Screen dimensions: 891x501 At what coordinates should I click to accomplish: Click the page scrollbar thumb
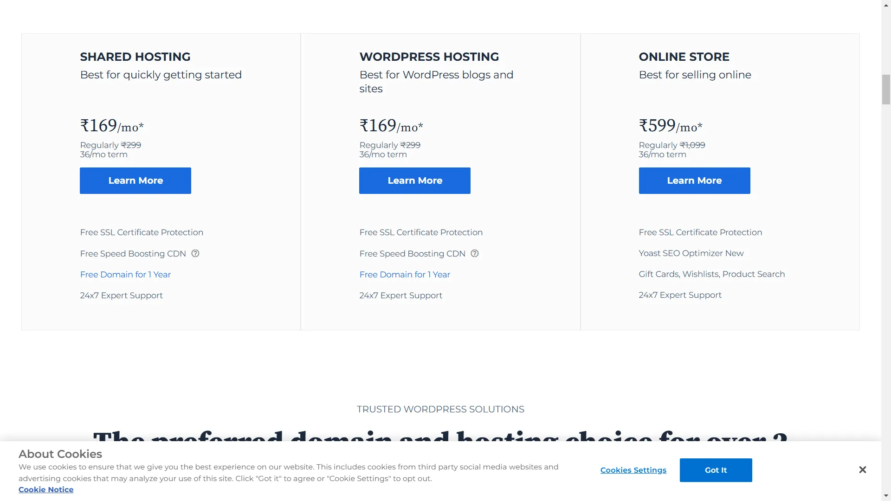[886, 89]
